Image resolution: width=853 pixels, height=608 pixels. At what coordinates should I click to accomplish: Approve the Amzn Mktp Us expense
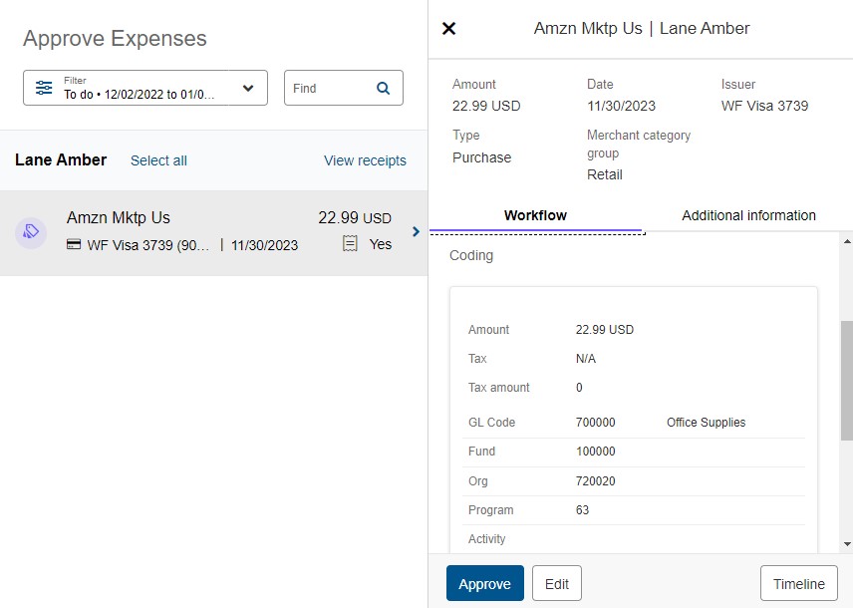[484, 584]
